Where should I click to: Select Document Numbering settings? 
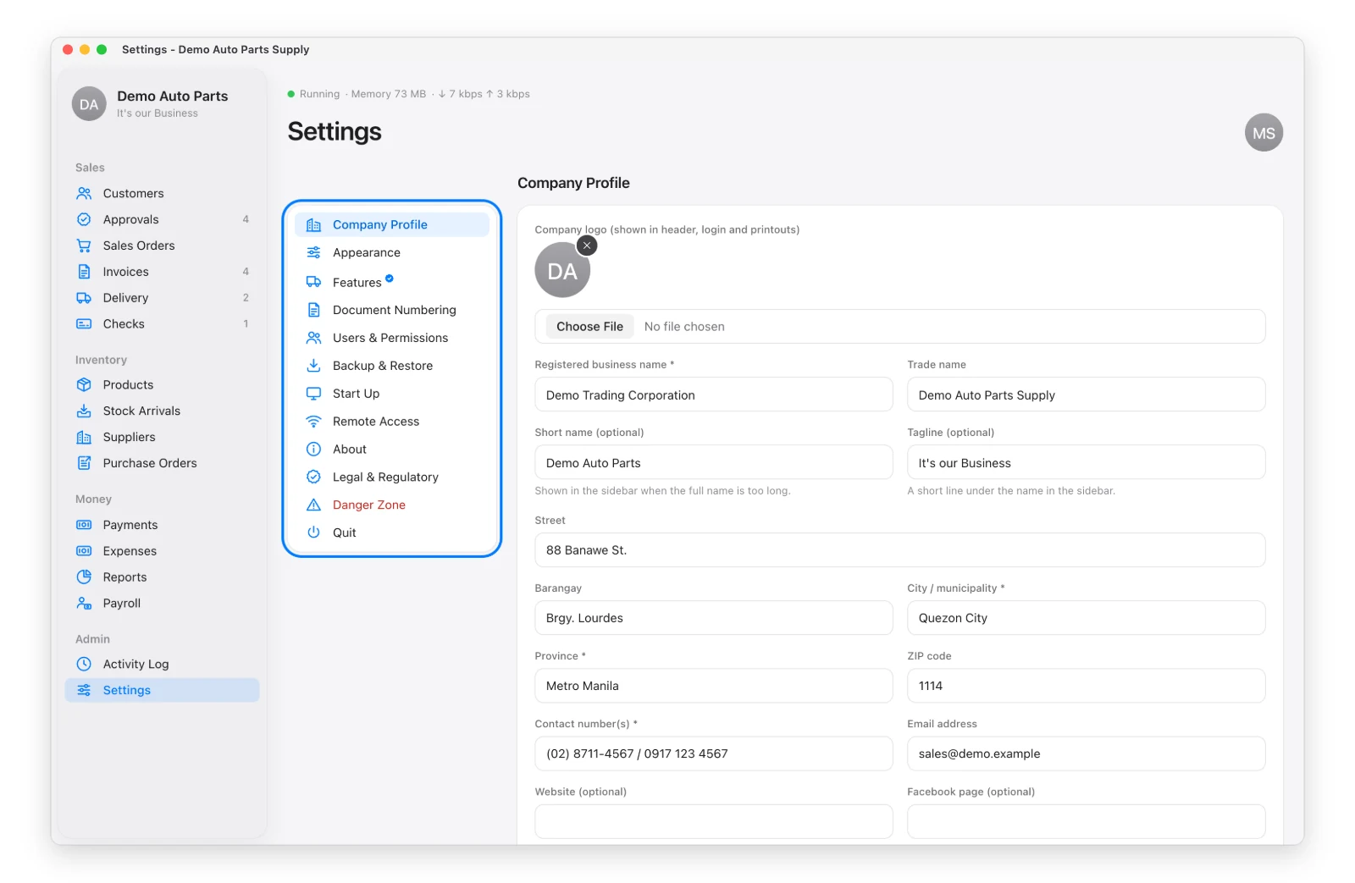click(392, 310)
